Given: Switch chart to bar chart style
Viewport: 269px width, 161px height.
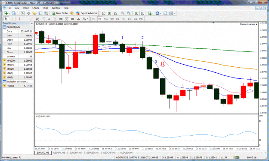Looking at the screenshot, I should tap(103, 13).
